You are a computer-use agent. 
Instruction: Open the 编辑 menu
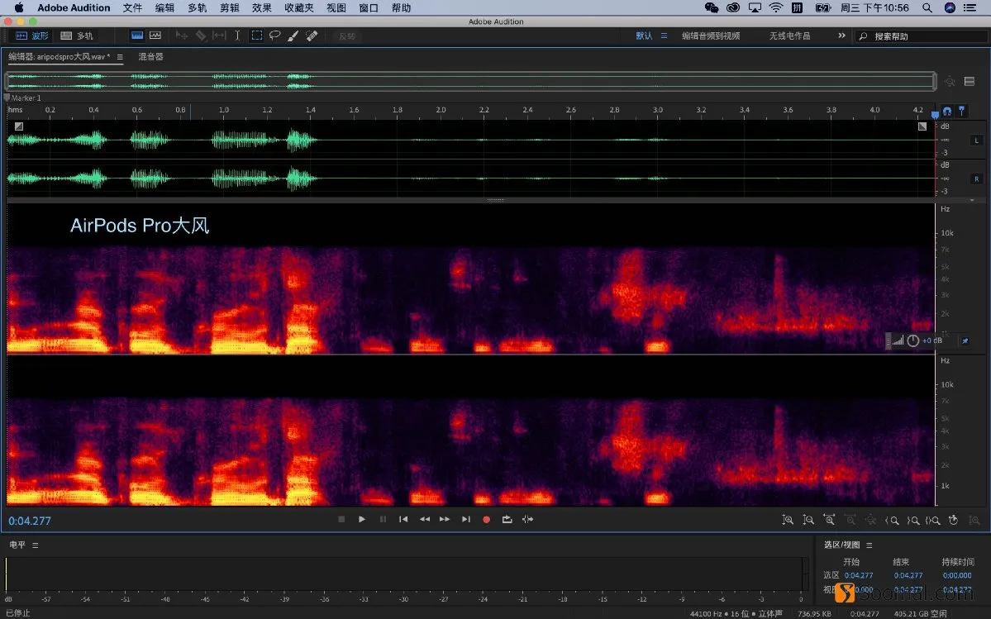tap(165, 7)
